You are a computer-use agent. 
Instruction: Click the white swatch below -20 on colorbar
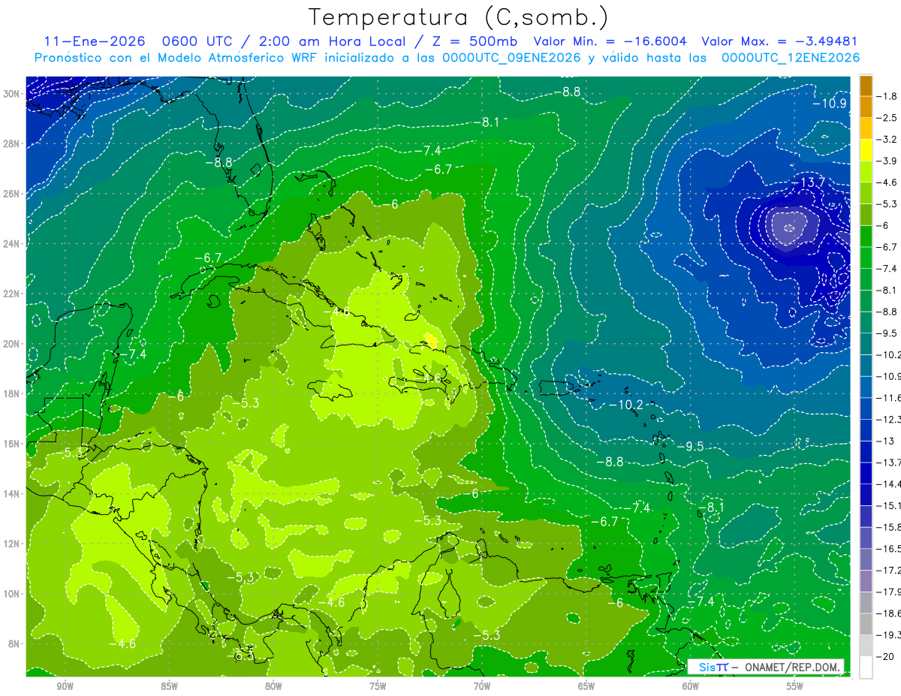click(x=866, y=667)
